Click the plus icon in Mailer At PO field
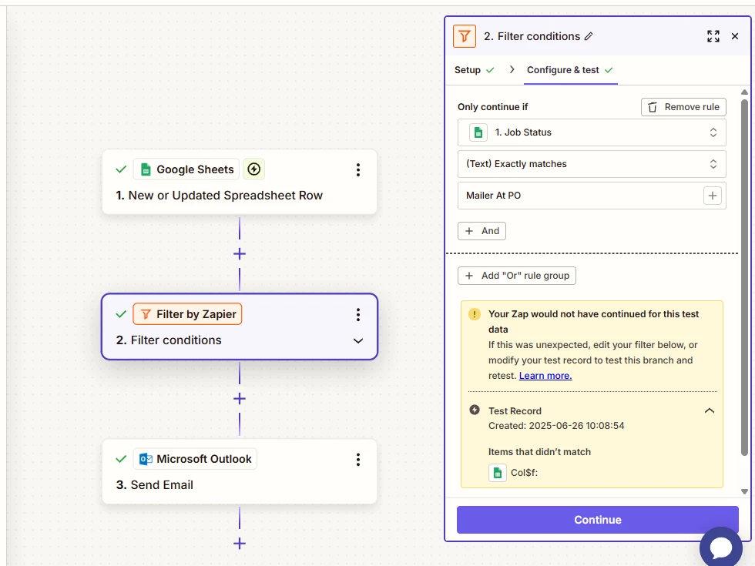This screenshot has width=755, height=566. click(713, 196)
